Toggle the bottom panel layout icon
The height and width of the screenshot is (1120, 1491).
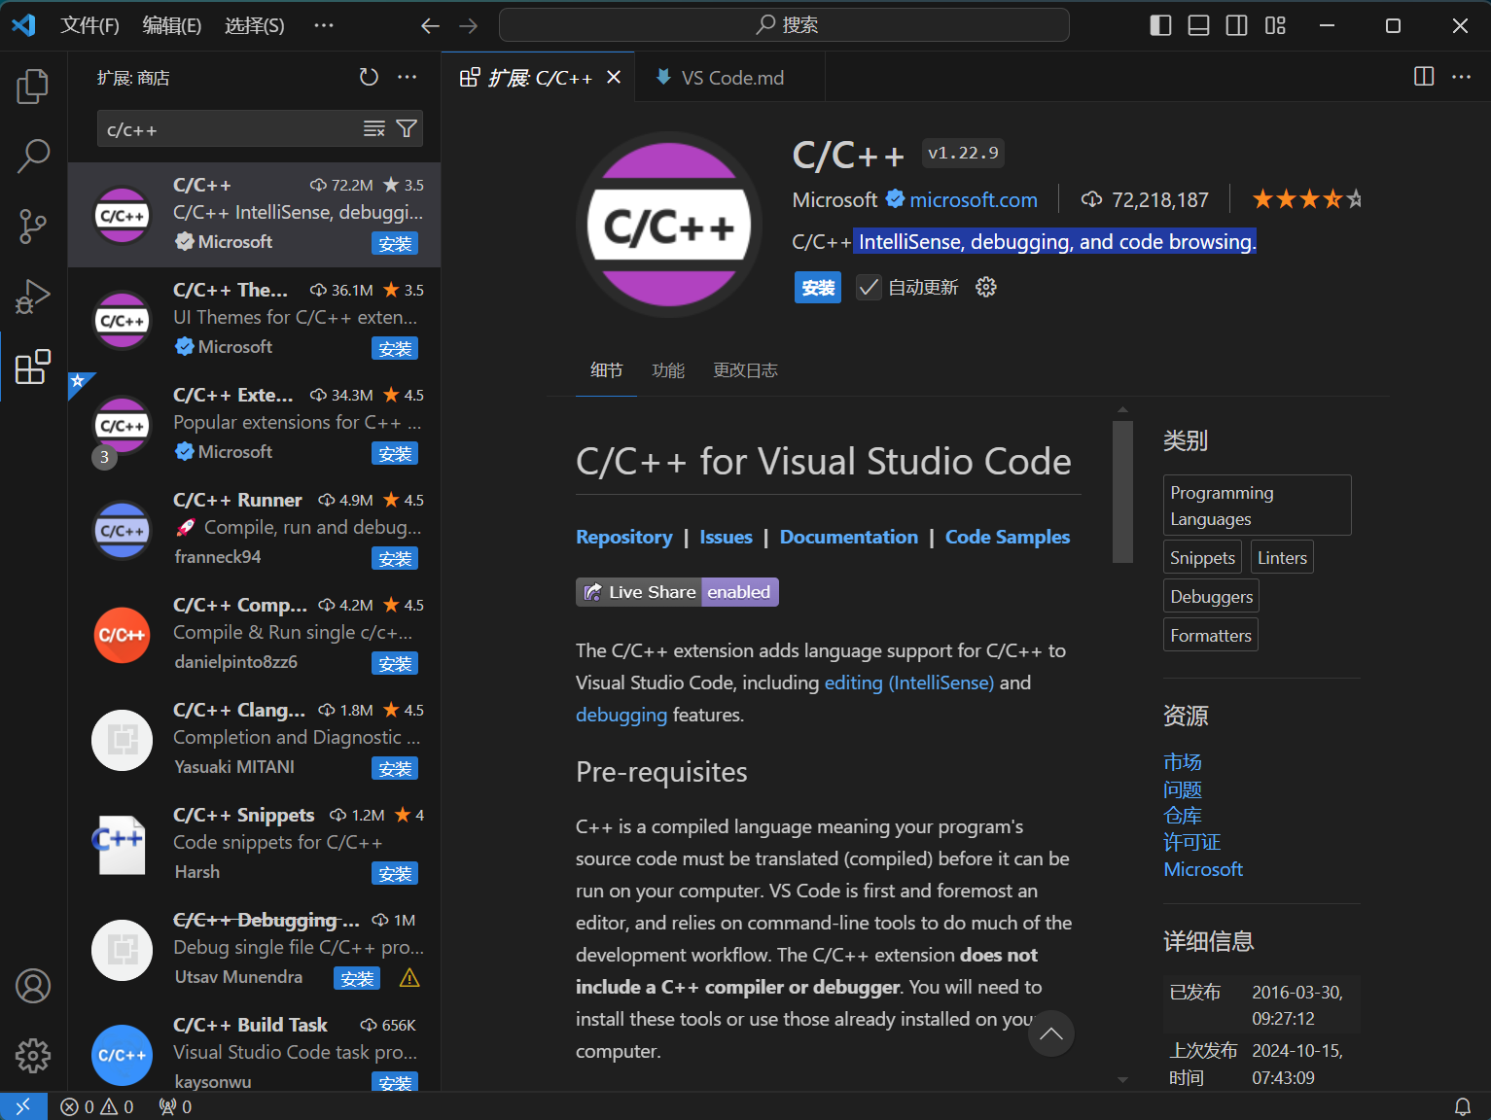pyautogui.click(x=1199, y=25)
